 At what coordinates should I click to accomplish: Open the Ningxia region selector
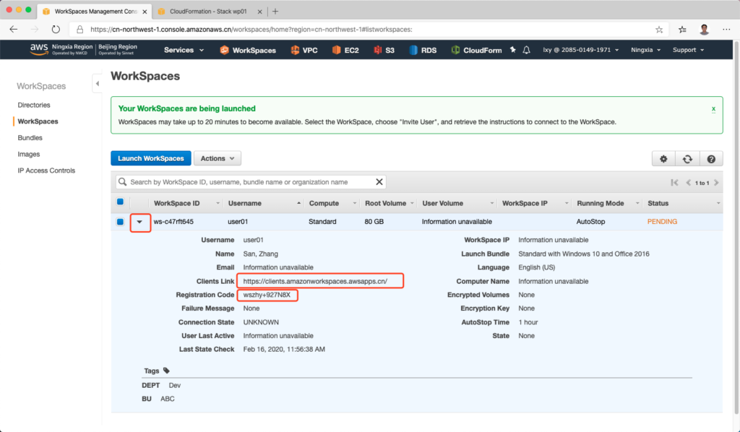[645, 50]
